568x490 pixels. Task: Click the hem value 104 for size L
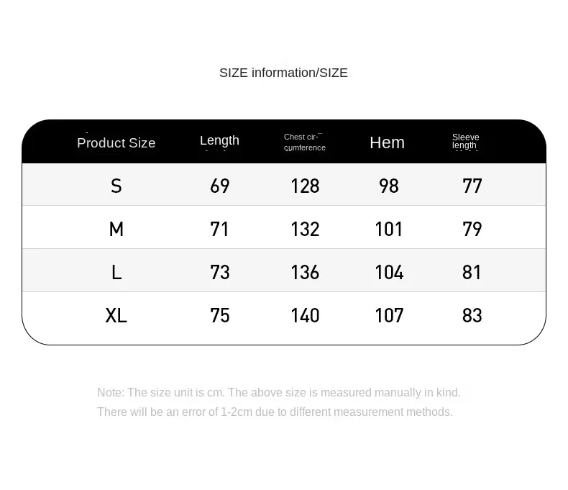coord(389,272)
